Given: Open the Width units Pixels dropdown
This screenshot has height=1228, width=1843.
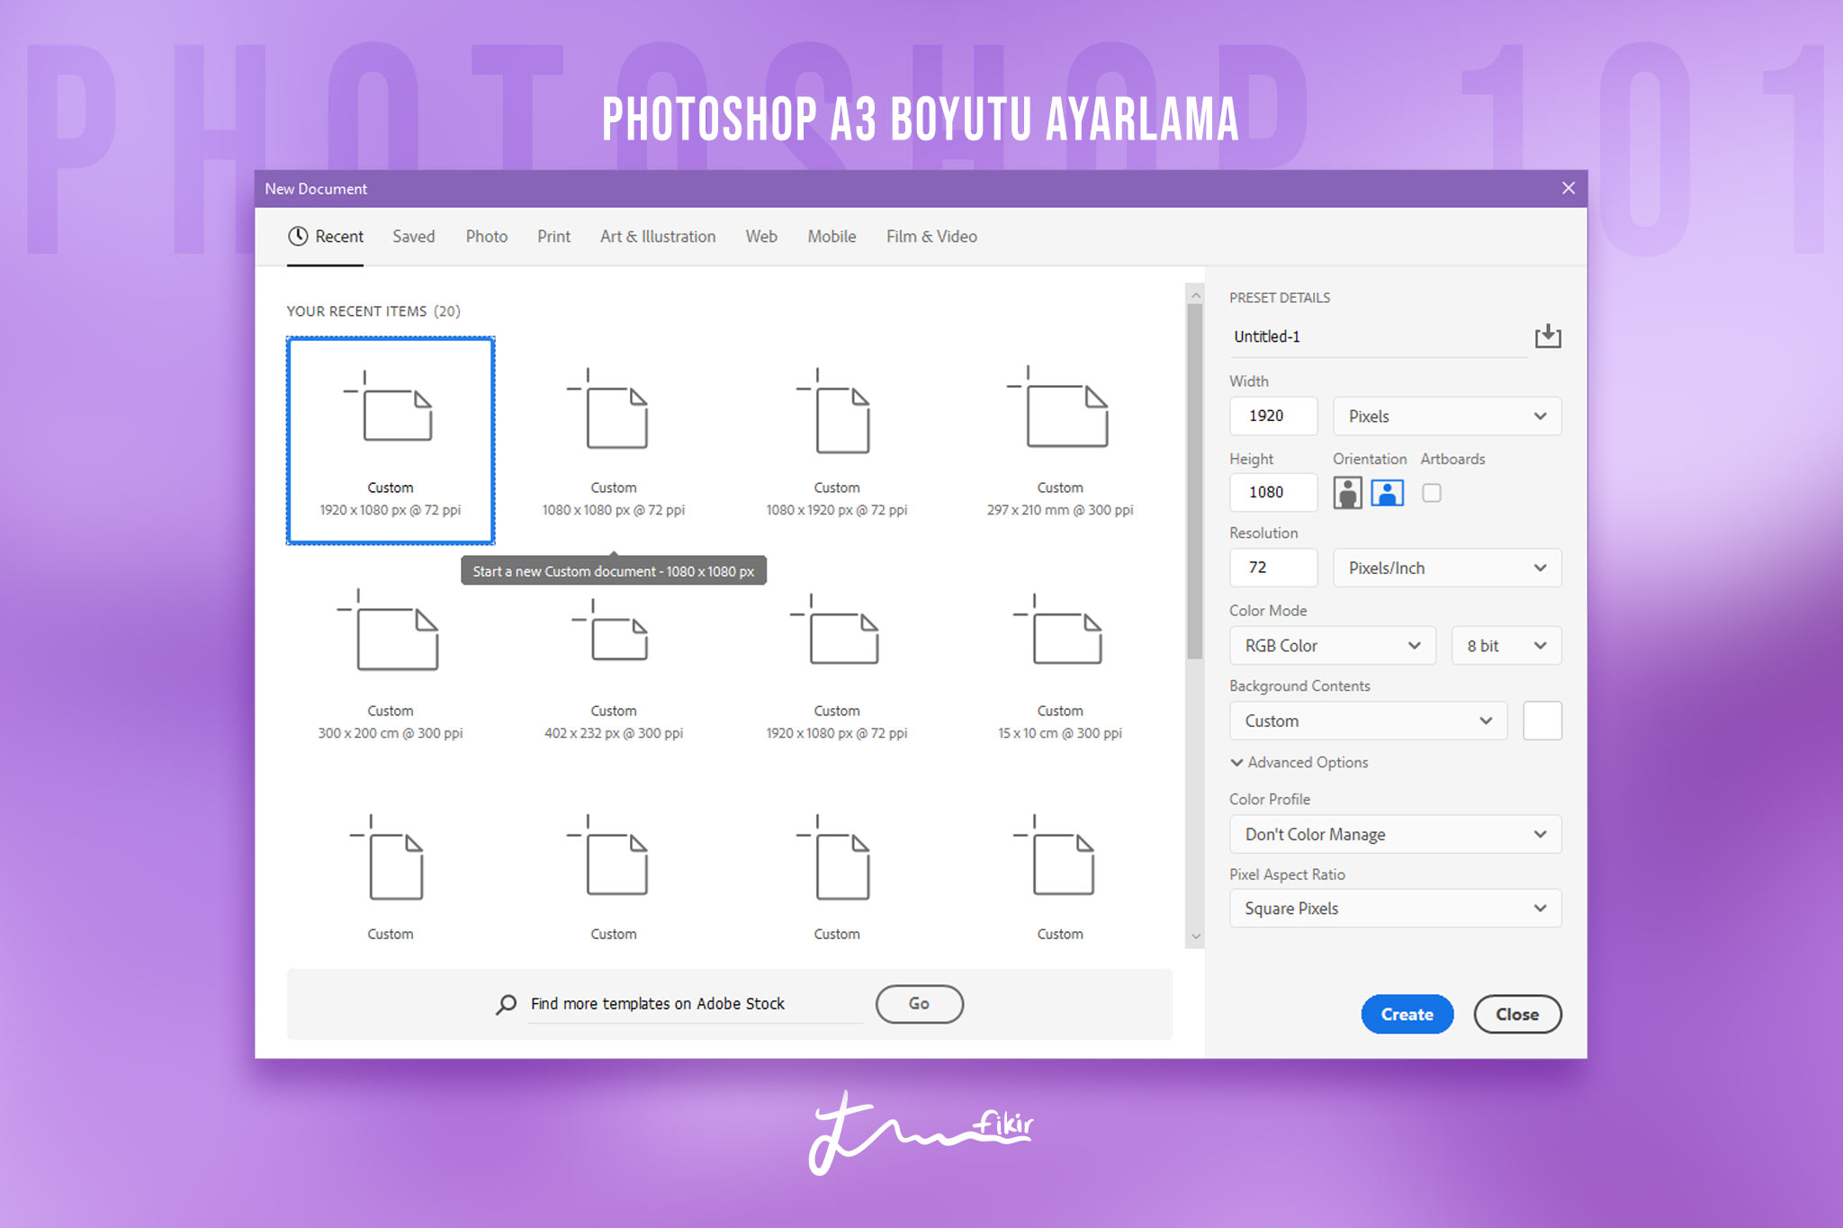Looking at the screenshot, I should coord(1446,416).
